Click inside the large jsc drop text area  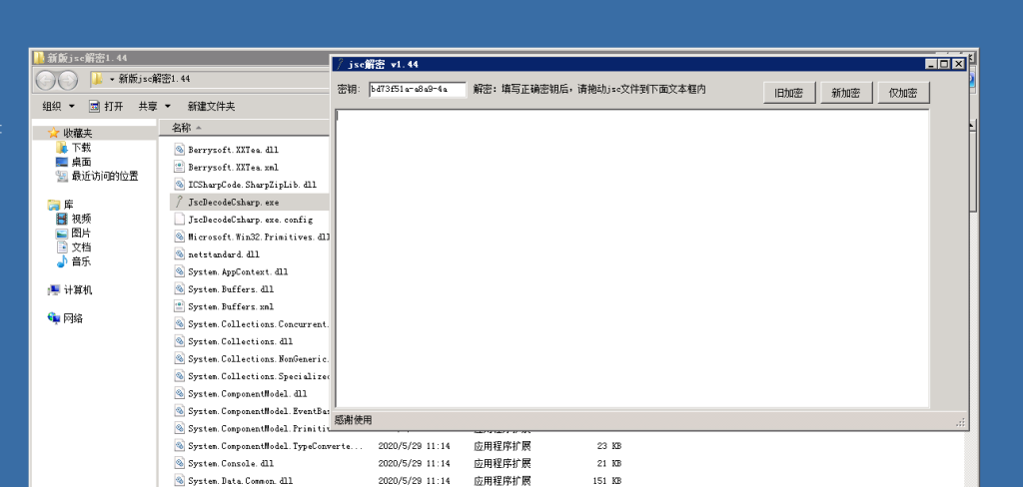(x=631, y=257)
